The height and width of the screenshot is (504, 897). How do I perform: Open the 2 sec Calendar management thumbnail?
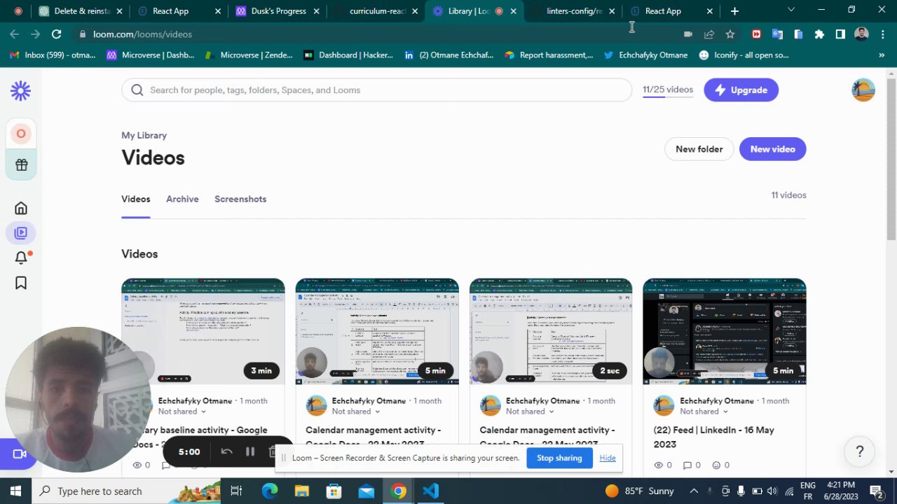tap(551, 331)
